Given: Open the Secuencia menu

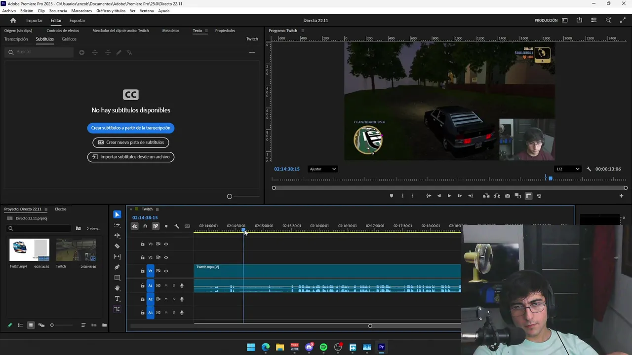Looking at the screenshot, I should (58, 11).
